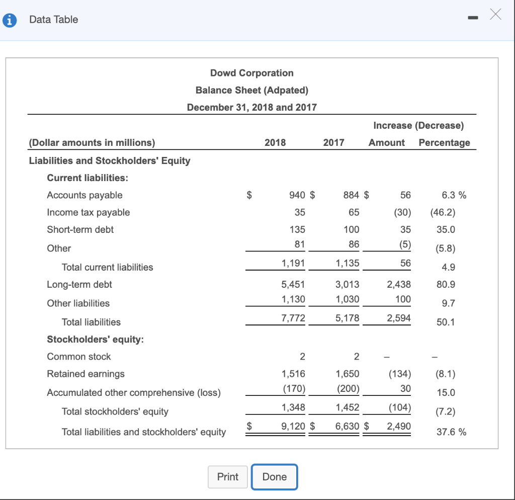
Task: Click Long-term debt percentage 80.9
Action: [x=446, y=284]
